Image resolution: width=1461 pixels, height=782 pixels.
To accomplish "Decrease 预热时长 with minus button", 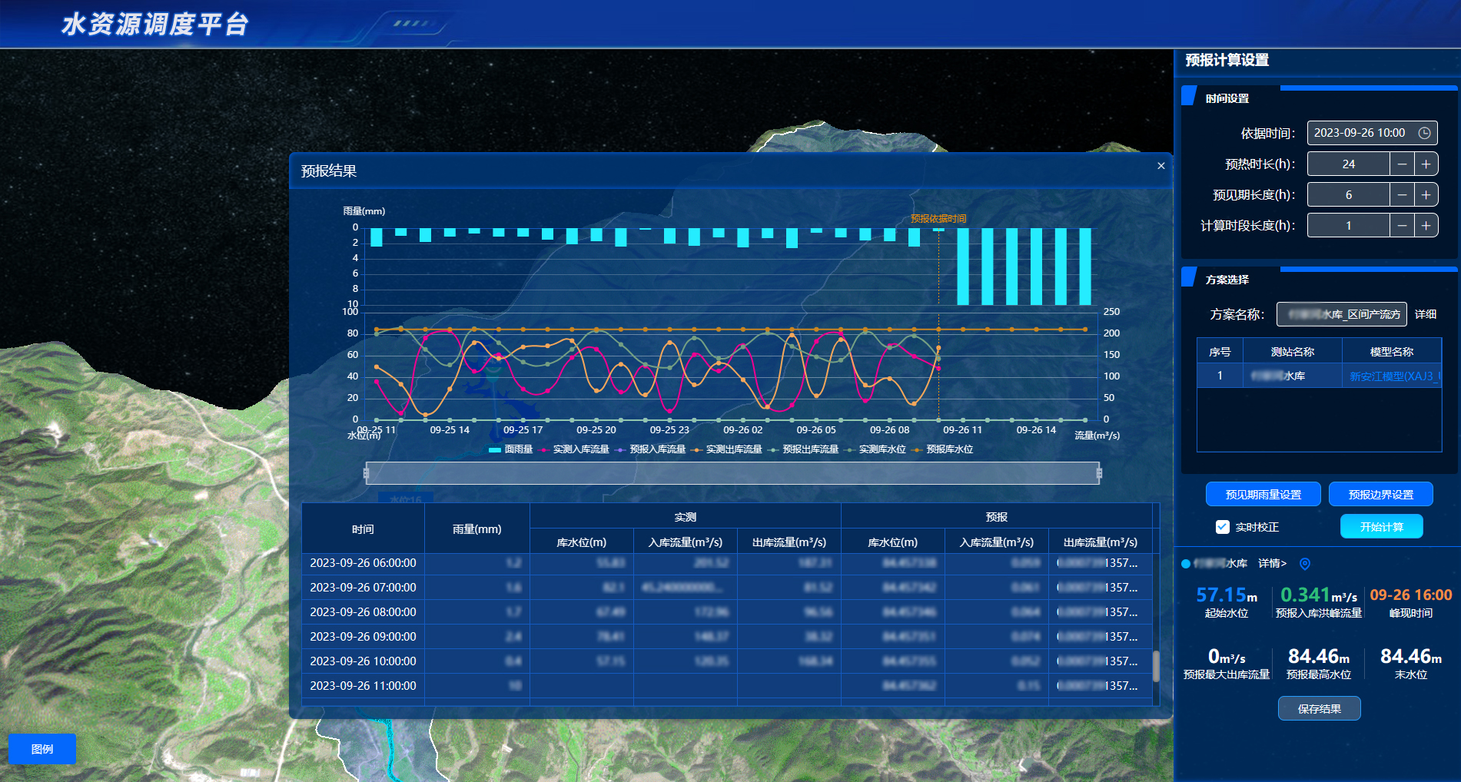I will [x=1402, y=164].
